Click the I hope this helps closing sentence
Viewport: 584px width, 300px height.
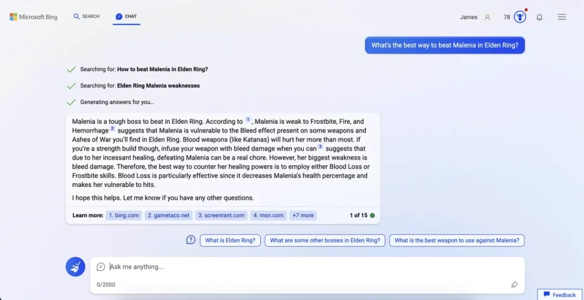[x=163, y=198]
